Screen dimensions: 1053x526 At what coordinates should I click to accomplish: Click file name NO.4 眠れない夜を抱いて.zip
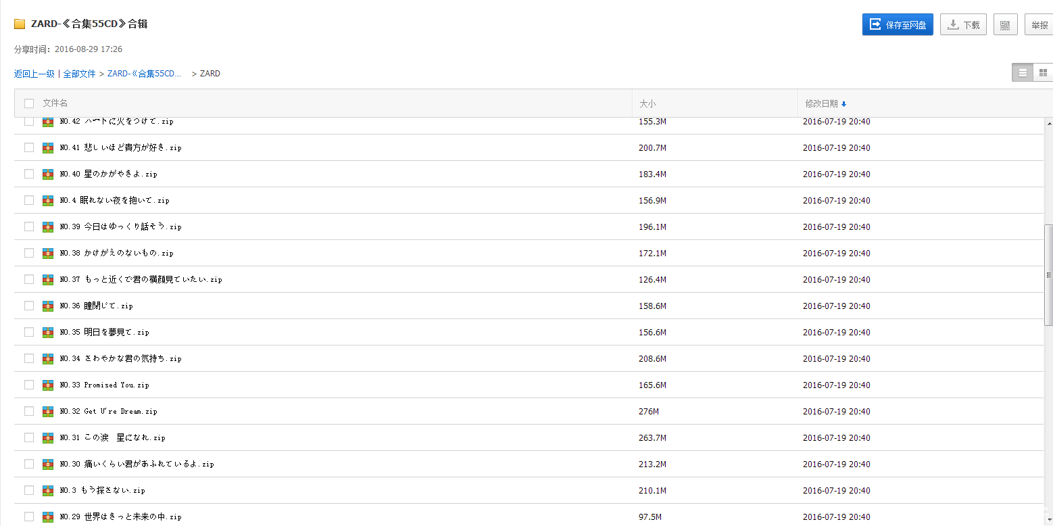(x=115, y=200)
